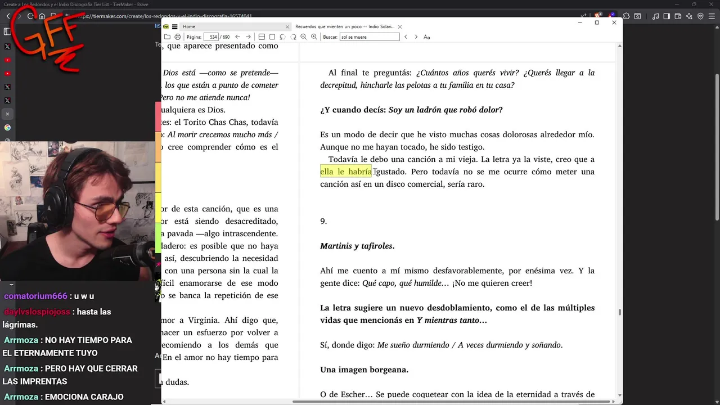
Task: Find previous search match
Action: [406, 37]
